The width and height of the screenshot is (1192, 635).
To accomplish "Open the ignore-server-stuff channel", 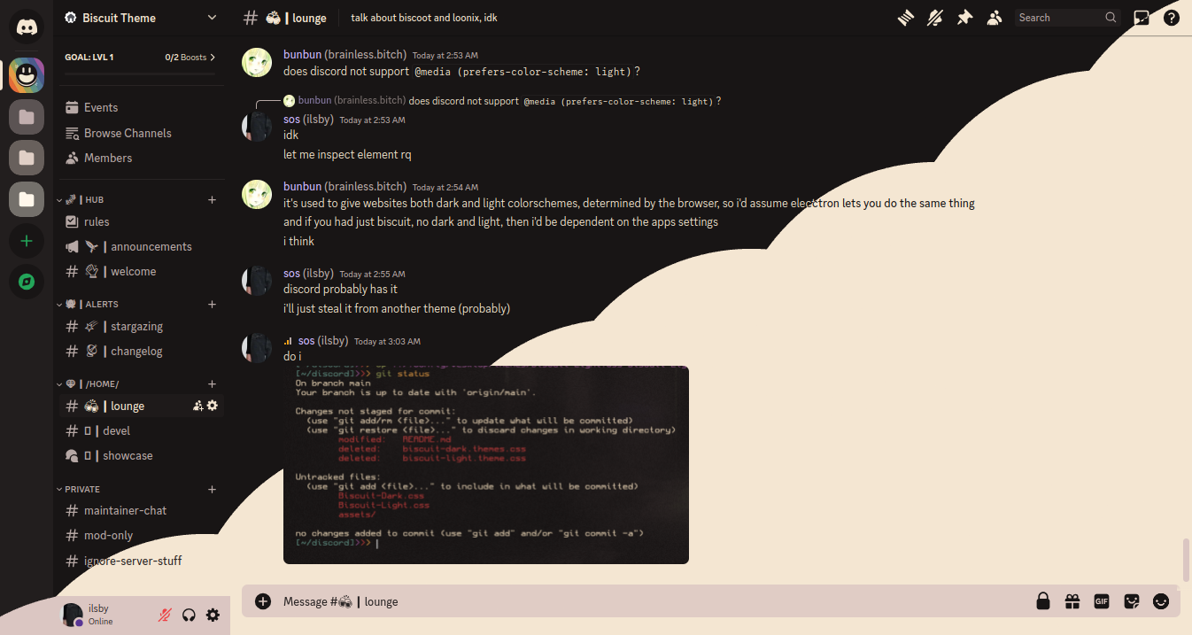I will pyautogui.click(x=140, y=560).
